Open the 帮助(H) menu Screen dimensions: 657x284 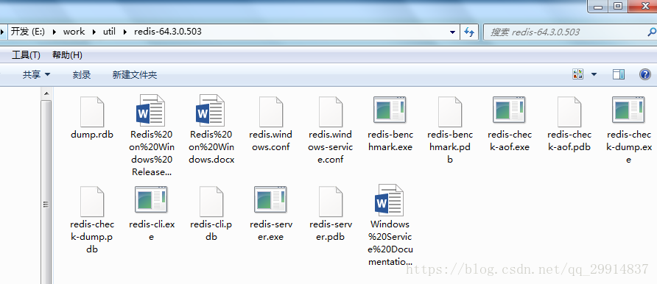click(x=67, y=54)
